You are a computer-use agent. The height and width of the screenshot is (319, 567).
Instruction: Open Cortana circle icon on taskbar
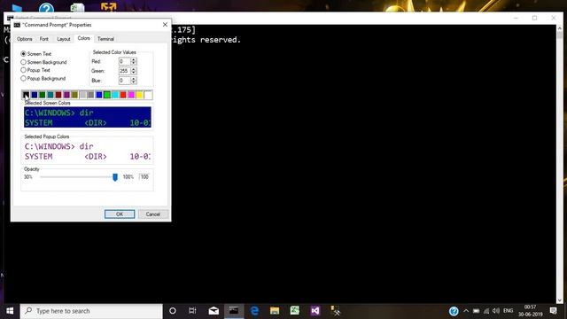tap(173, 311)
